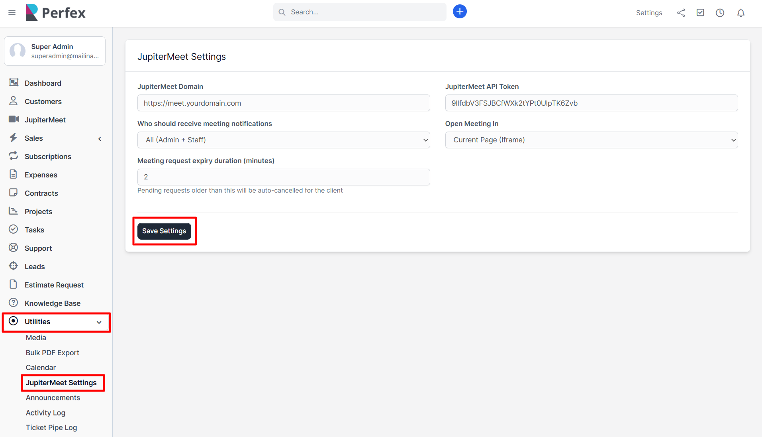Open Customers page
The height and width of the screenshot is (437, 762).
coord(43,102)
